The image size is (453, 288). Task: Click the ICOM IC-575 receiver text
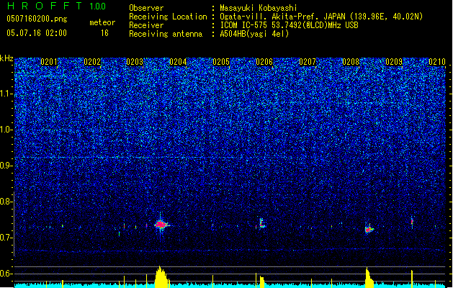(289, 25)
